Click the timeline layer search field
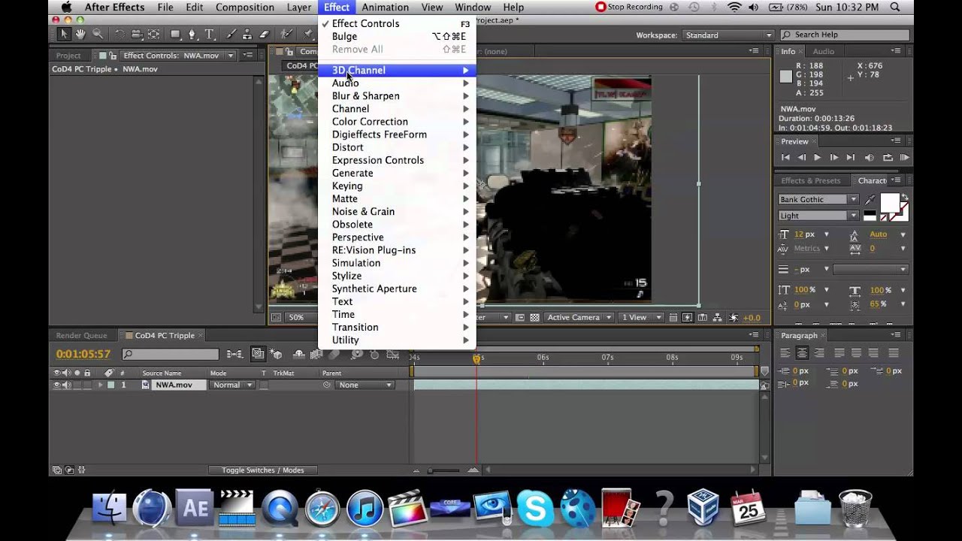Screen dimensions: 962x541 click(x=171, y=354)
